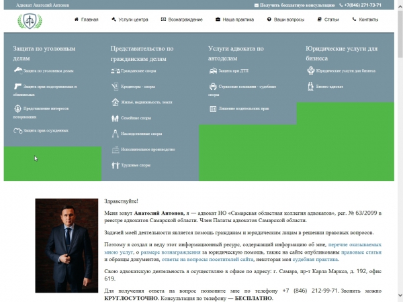Click the phone icon beside Контакты
The width and height of the screenshot is (403, 302).
354,19
